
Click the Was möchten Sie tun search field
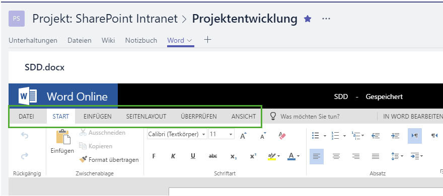(x=310, y=117)
